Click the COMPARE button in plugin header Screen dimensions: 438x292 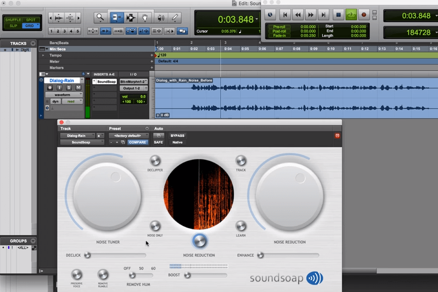tap(137, 142)
